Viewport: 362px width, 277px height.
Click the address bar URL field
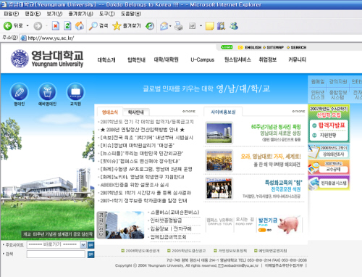190,38
